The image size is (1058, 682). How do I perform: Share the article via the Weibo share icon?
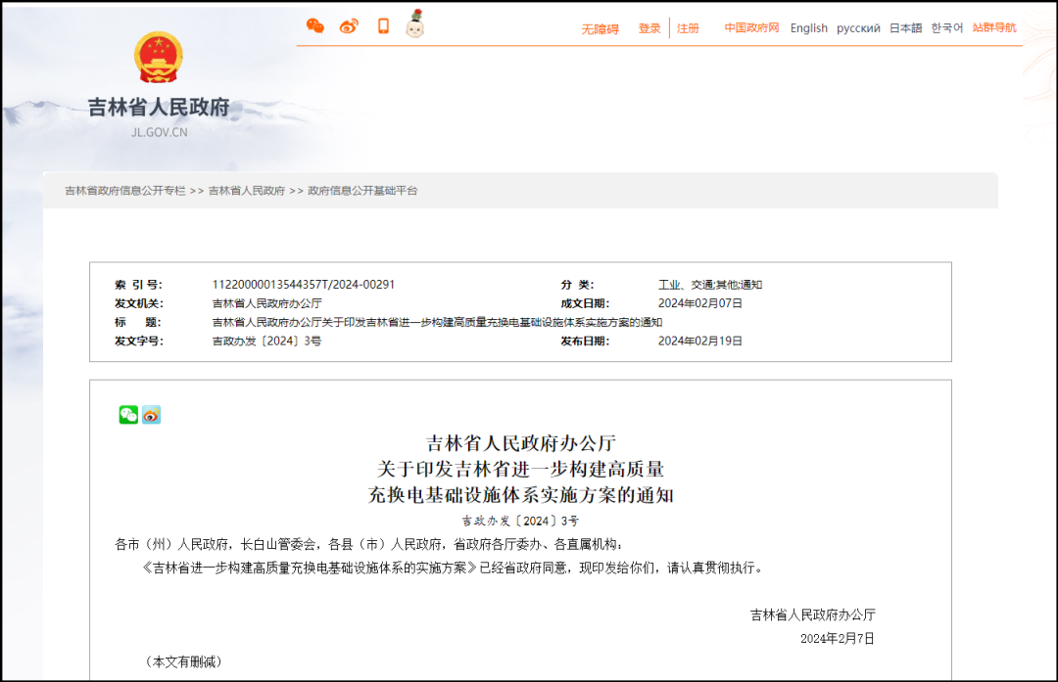150,415
